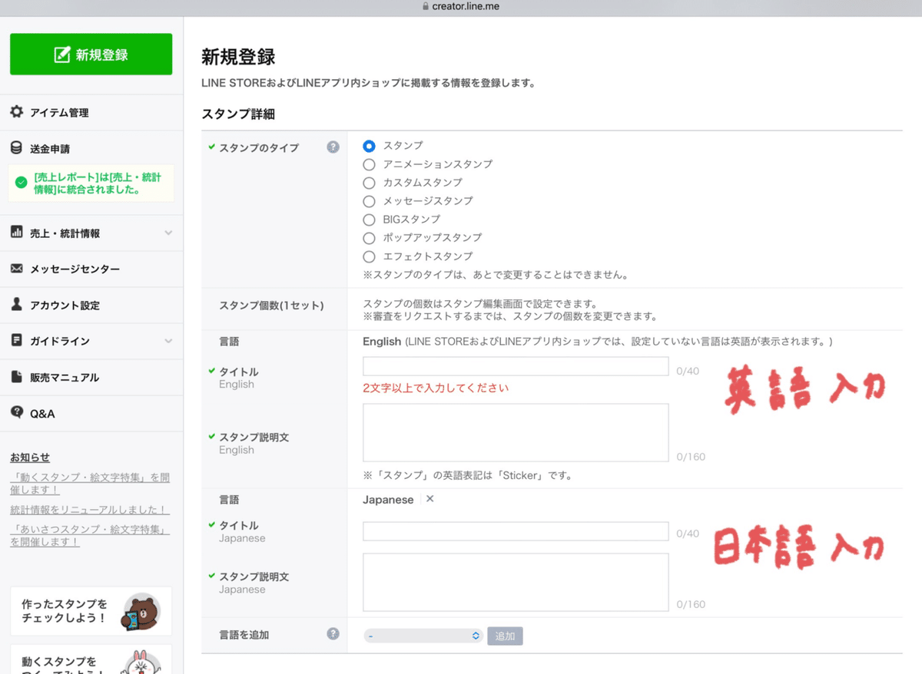922x674 pixels.
Task: Select the BIGスタンプ radio button
Action: pyautogui.click(x=370, y=220)
